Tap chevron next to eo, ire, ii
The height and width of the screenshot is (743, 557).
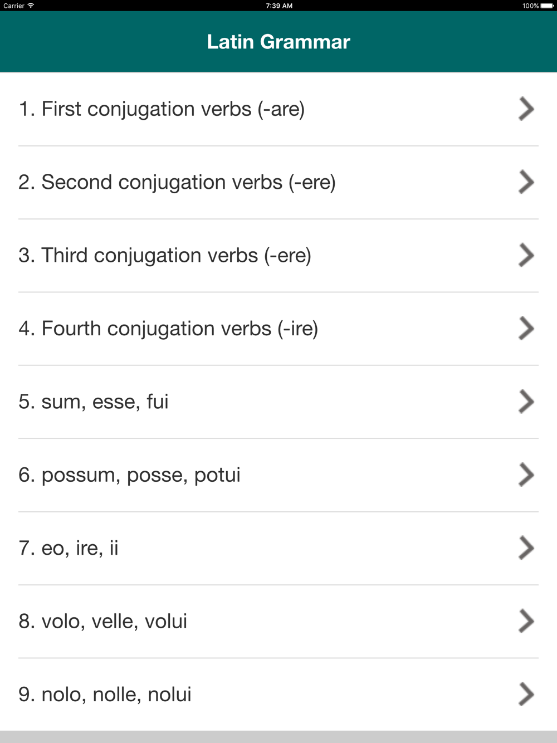click(x=526, y=548)
